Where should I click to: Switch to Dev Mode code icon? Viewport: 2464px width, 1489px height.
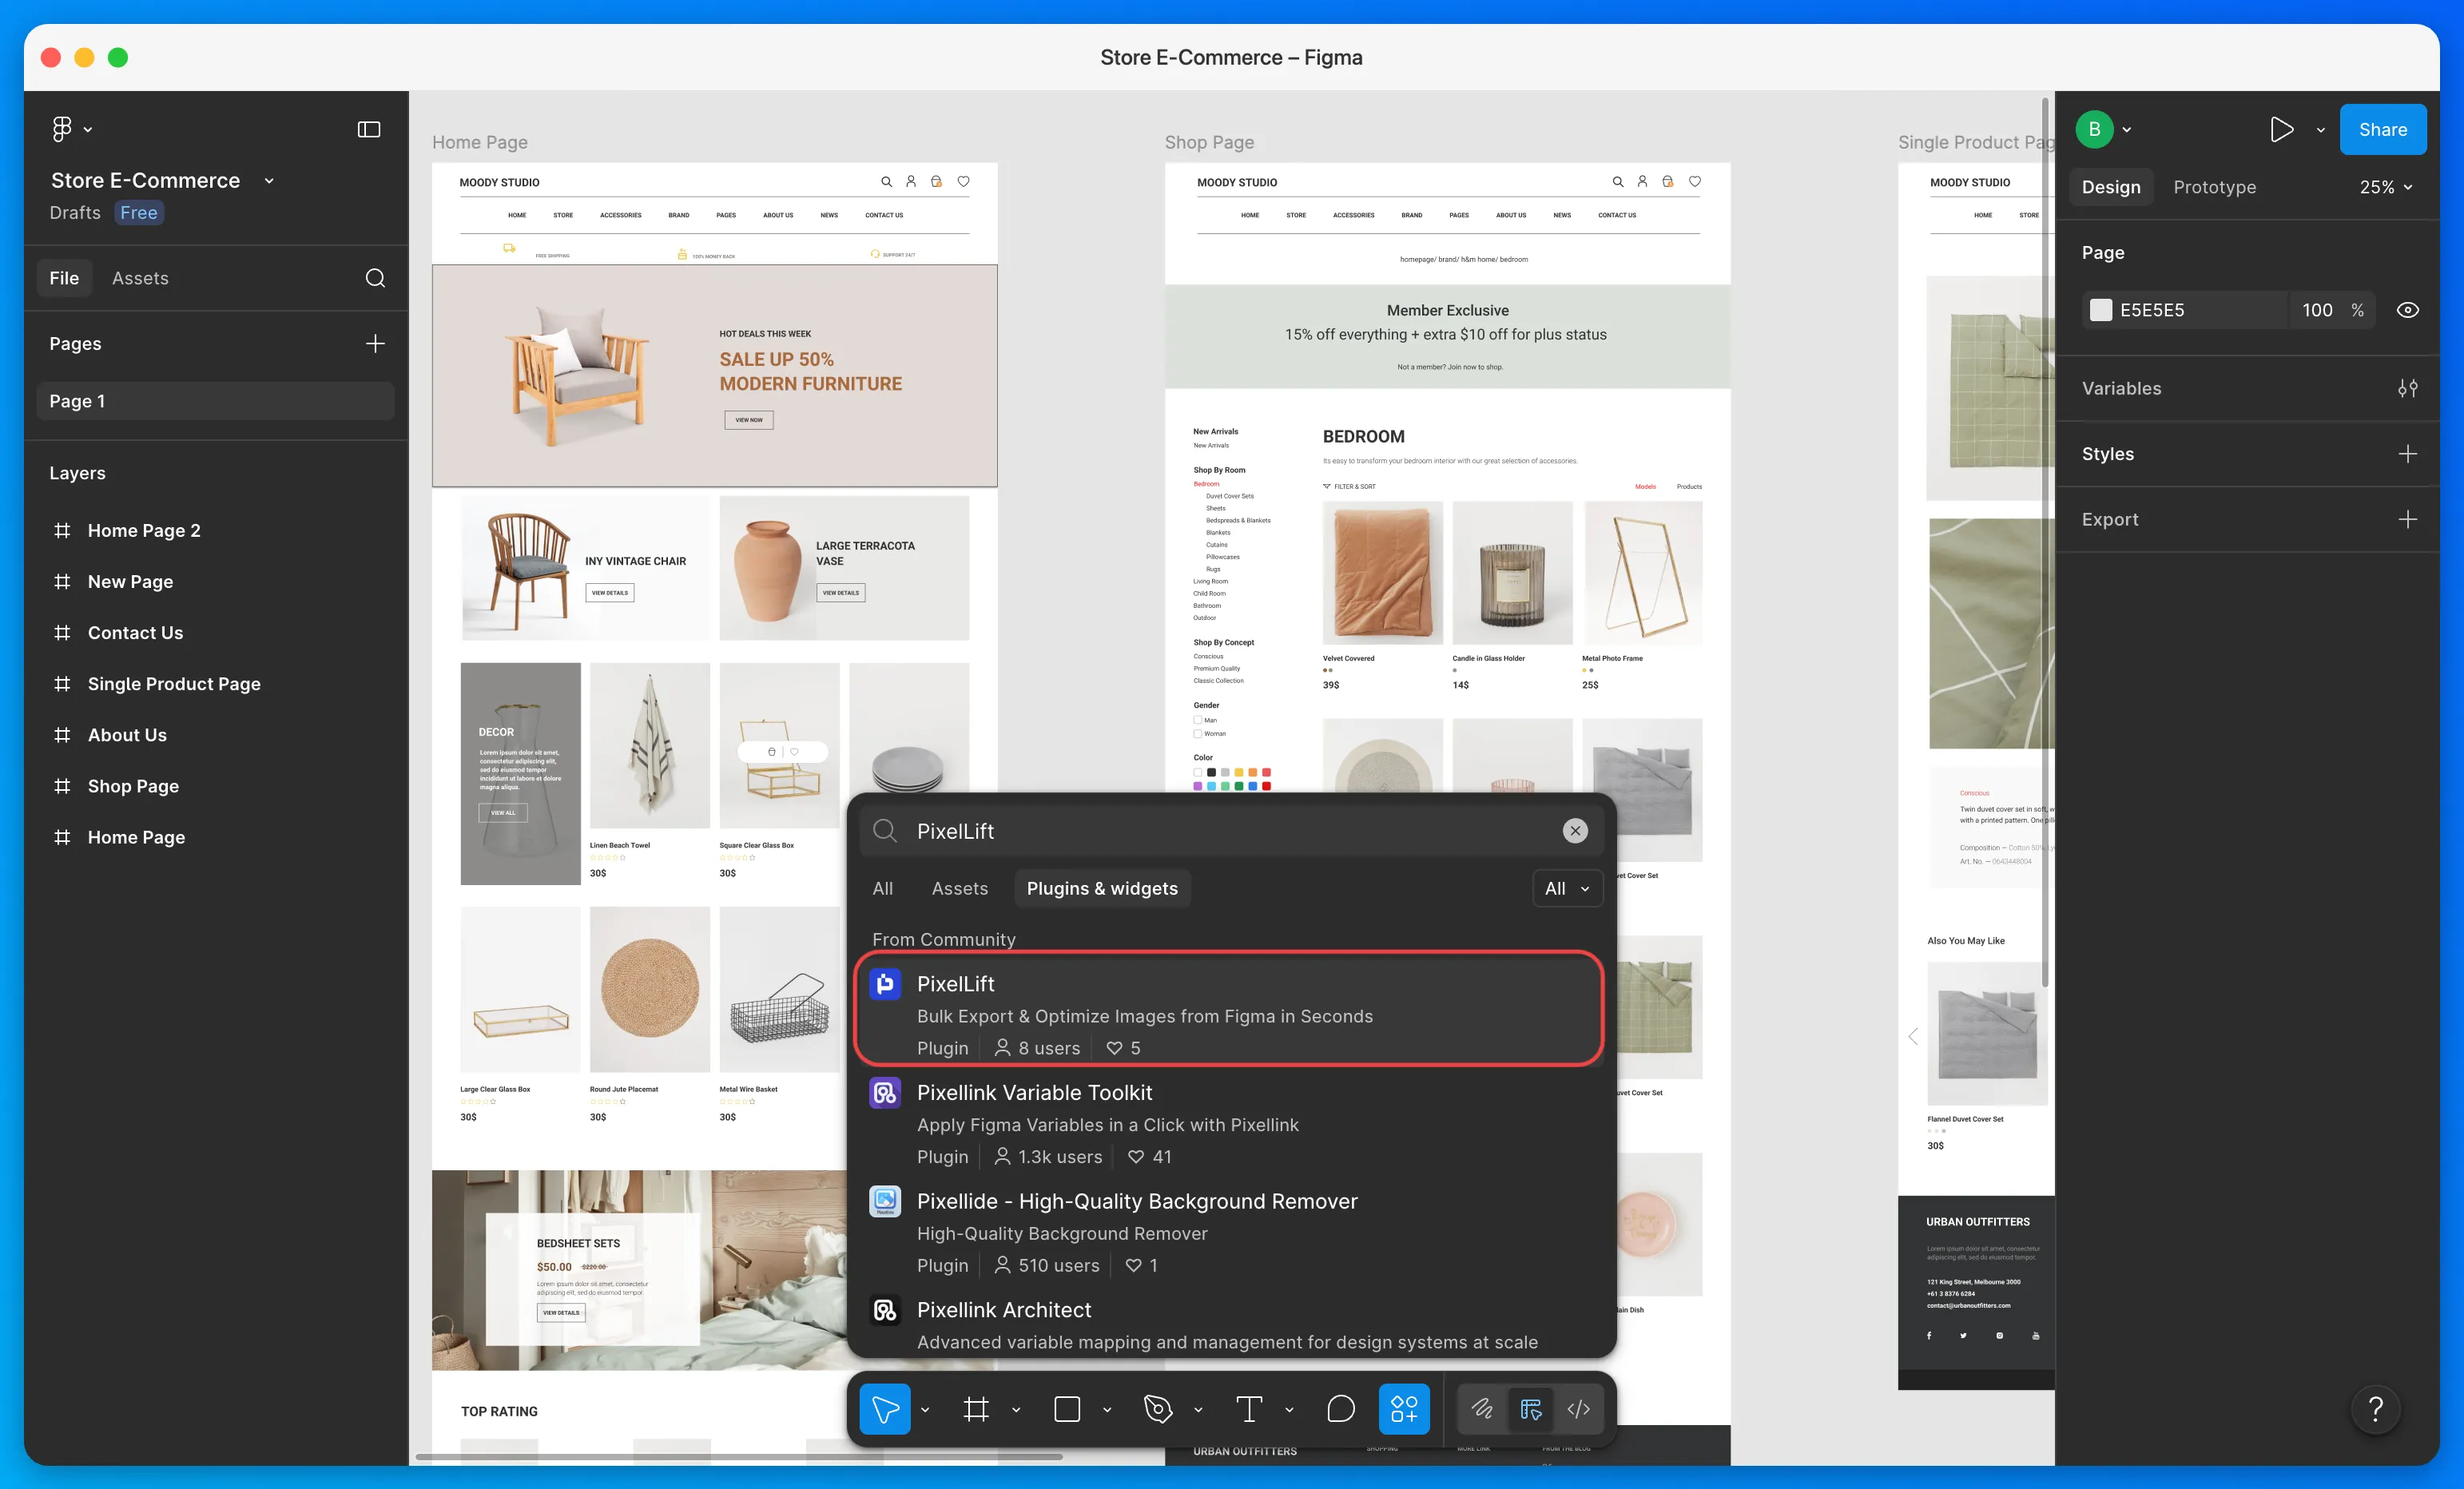pos(1578,1409)
